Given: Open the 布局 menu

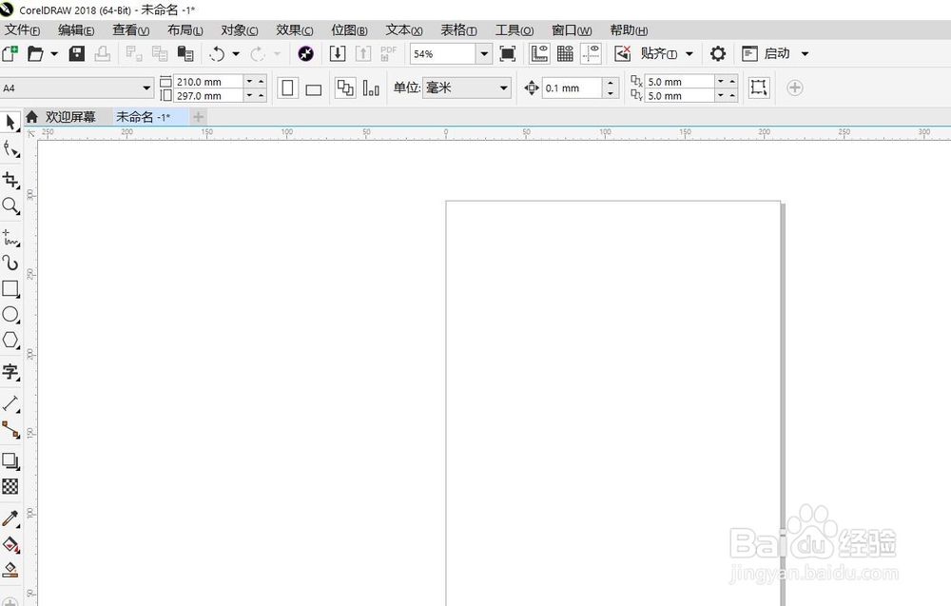Looking at the screenshot, I should click(x=185, y=29).
